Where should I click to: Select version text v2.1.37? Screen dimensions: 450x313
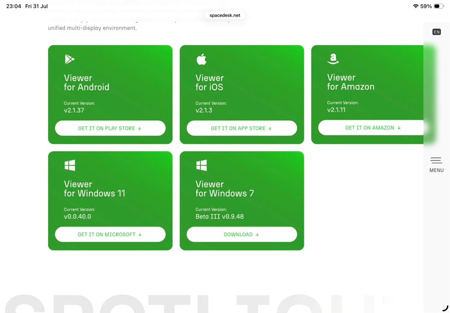[74, 110]
